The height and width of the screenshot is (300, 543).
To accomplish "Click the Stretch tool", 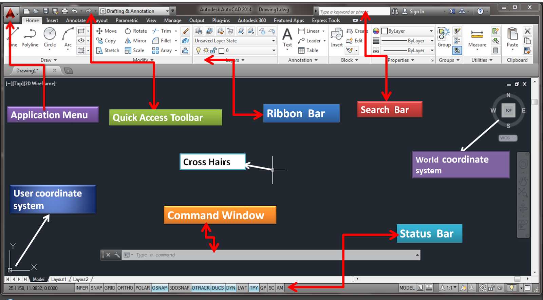I will (108, 51).
